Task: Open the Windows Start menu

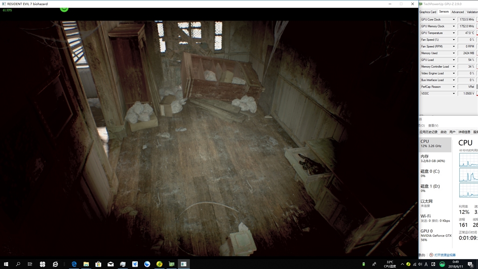Action: point(6,264)
